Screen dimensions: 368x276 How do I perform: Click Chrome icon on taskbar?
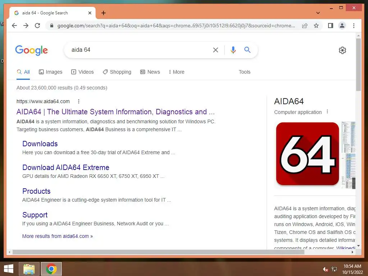coord(51,269)
